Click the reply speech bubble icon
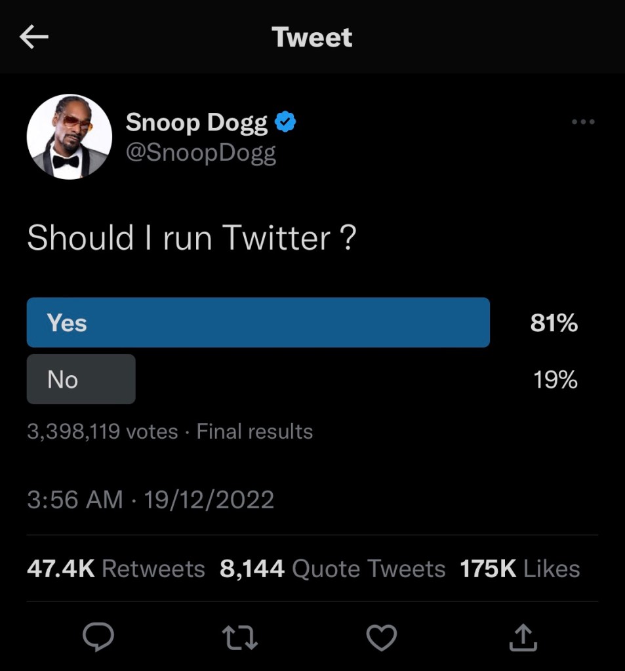Screen dimensions: 625x671 pyautogui.click(x=98, y=635)
